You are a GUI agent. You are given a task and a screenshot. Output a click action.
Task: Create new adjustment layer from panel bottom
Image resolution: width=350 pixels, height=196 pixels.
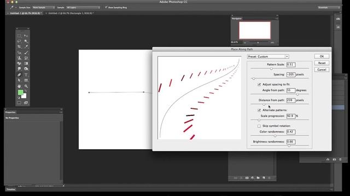(x=253, y=178)
